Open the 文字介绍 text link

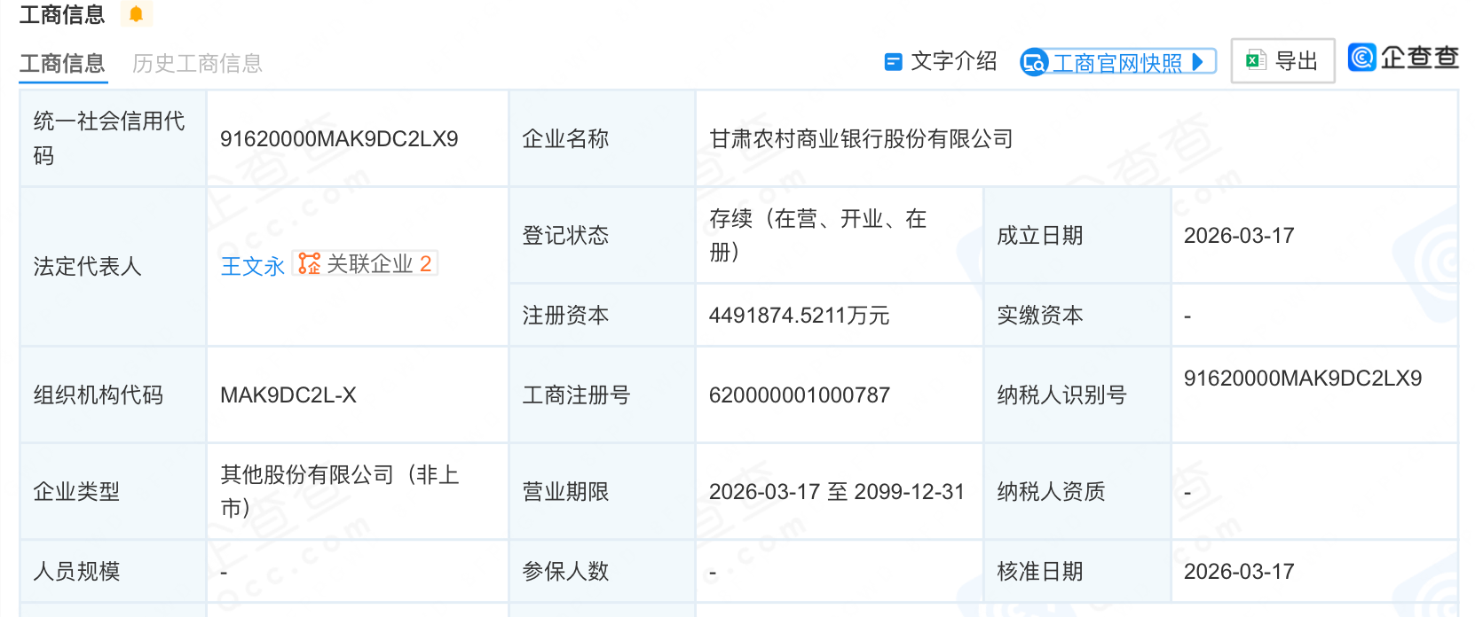coord(953,61)
